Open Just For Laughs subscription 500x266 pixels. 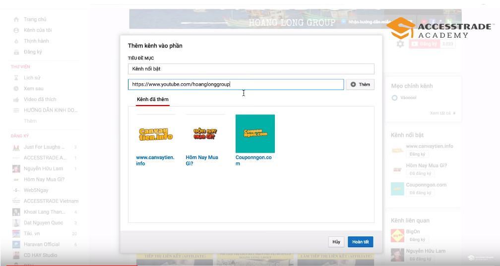click(x=44, y=147)
